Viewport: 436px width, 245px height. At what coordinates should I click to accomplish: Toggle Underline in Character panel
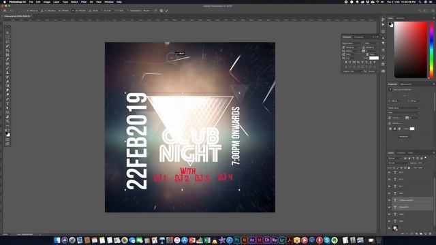click(371, 62)
